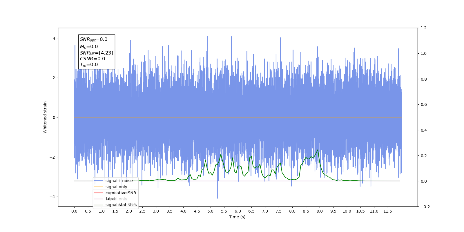464x232 pixels.
Task: Click the 0.8 tick on the right axis
Action: click(x=424, y=79)
